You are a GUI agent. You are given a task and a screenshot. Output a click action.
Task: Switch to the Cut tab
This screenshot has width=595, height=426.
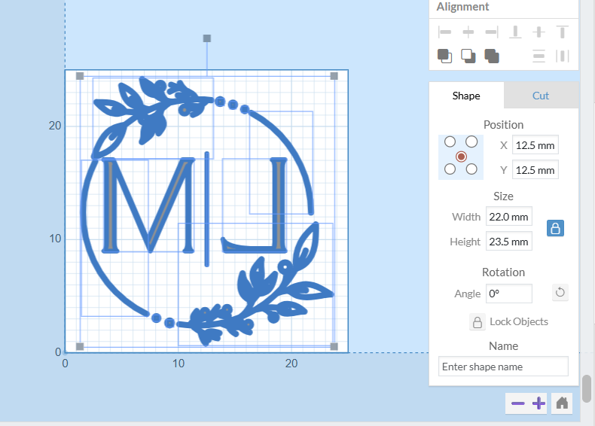coord(541,96)
